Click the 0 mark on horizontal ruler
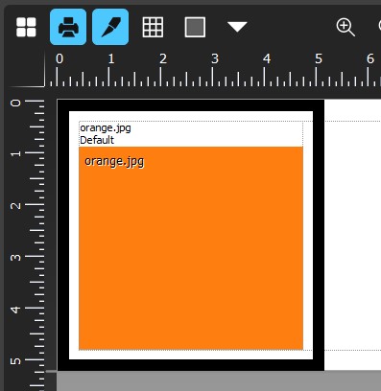The image size is (381, 391). [60, 58]
